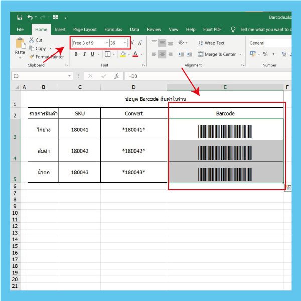
Task: Open the File tab
Action: click(20, 29)
